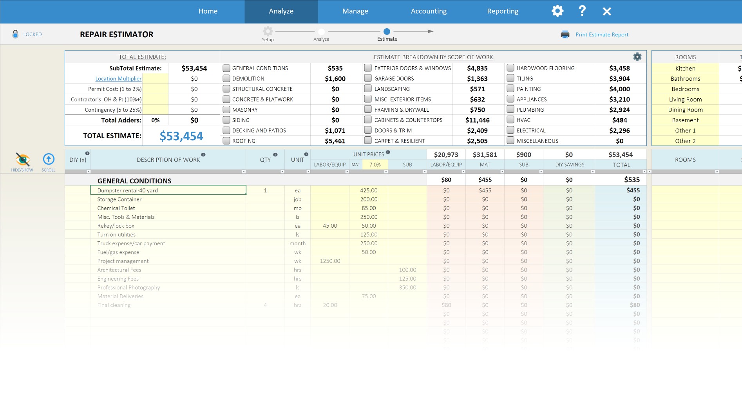742x393 pixels.
Task: Click the LOCKED padlock icon
Action: [x=15, y=34]
